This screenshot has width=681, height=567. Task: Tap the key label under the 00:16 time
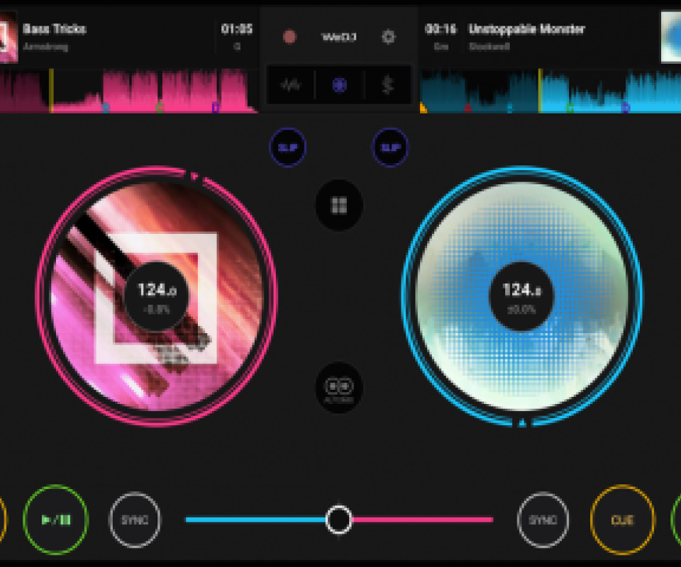pos(441,46)
